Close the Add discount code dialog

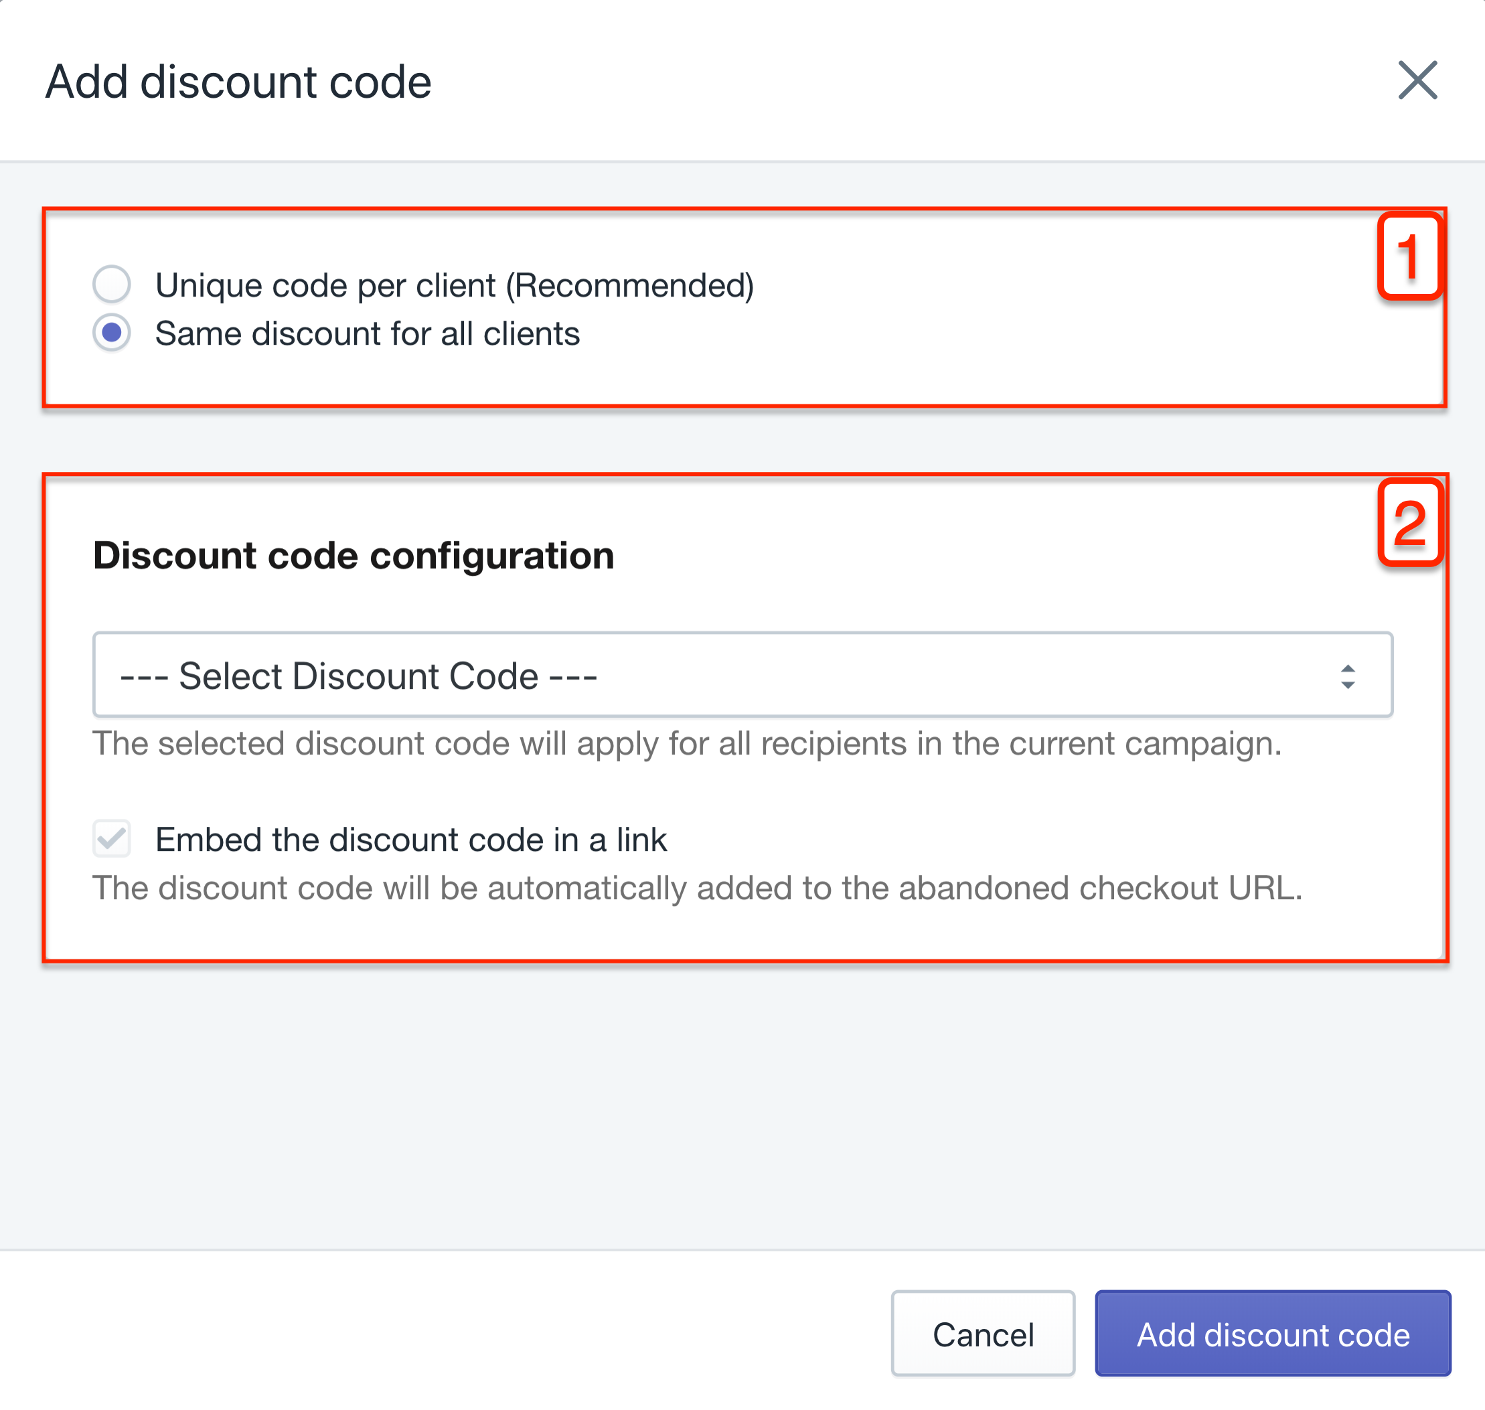[1417, 80]
